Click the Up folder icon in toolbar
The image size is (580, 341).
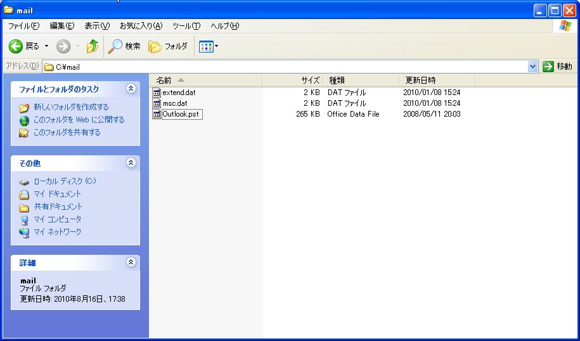(93, 46)
